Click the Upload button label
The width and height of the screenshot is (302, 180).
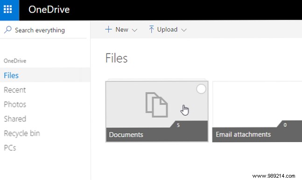(x=167, y=29)
